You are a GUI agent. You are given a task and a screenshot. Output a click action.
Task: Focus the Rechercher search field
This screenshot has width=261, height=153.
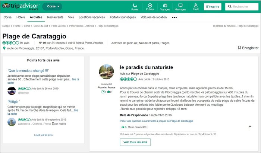click(x=242, y=7)
